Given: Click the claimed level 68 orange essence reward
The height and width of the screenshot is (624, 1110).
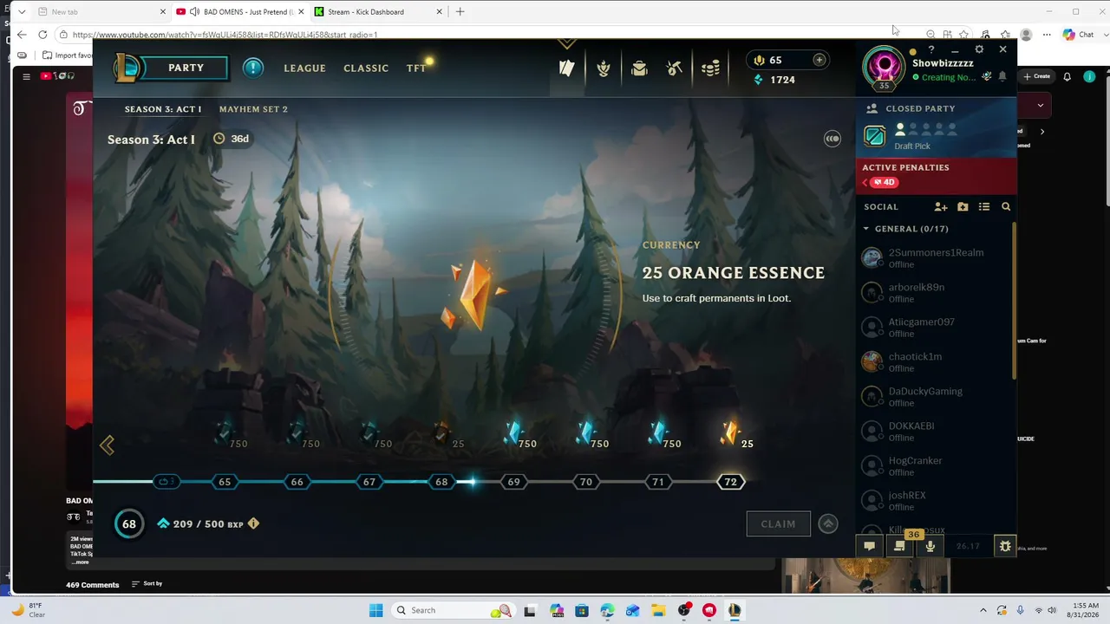Looking at the screenshot, I should tap(443, 433).
